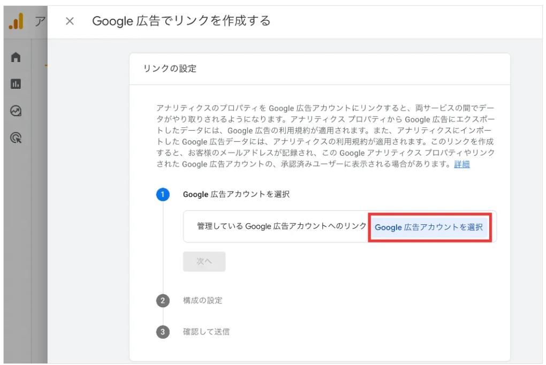Open the 詳細 link
Image resolution: width=546 pixels, height=365 pixels.
click(461, 164)
